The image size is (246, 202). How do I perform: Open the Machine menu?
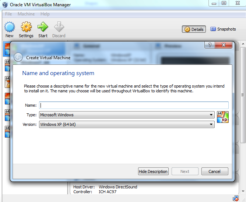click(26, 14)
